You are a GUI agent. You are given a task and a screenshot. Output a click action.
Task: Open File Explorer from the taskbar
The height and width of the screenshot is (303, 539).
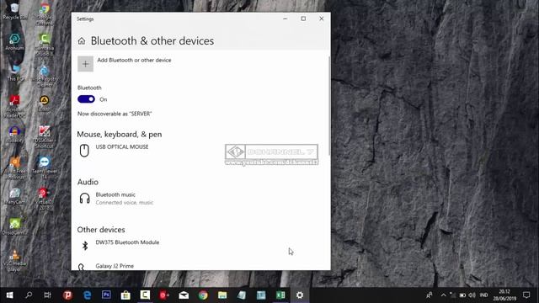[222, 295]
